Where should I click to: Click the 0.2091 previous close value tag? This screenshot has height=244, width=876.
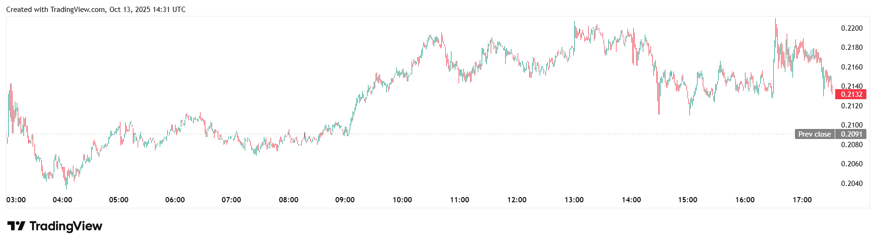click(851, 134)
